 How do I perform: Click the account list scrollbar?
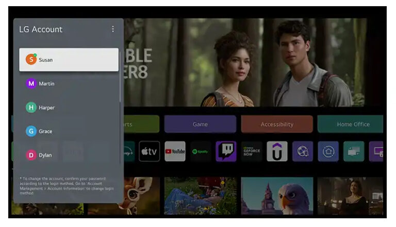click(121, 77)
